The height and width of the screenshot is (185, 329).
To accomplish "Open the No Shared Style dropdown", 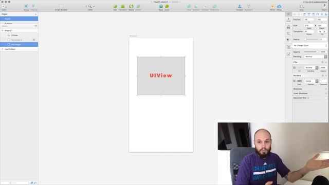I will (310, 46).
